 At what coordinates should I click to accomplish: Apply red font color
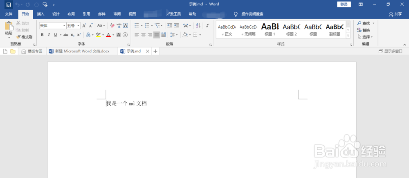pos(108,35)
